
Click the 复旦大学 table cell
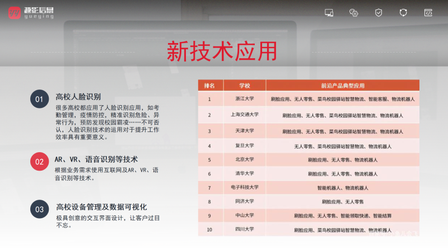[245, 146]
